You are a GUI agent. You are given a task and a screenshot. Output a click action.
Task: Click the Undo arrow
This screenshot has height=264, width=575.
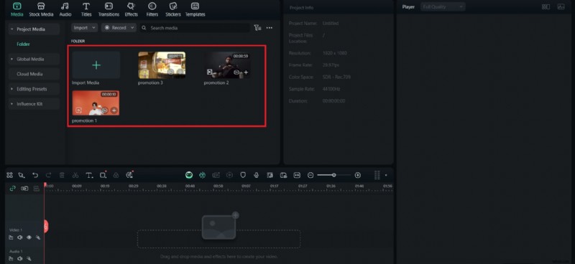[35, 175]
